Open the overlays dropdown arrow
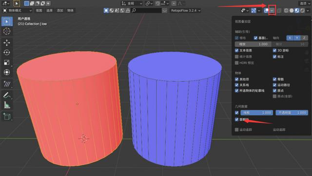 (272, 10)
